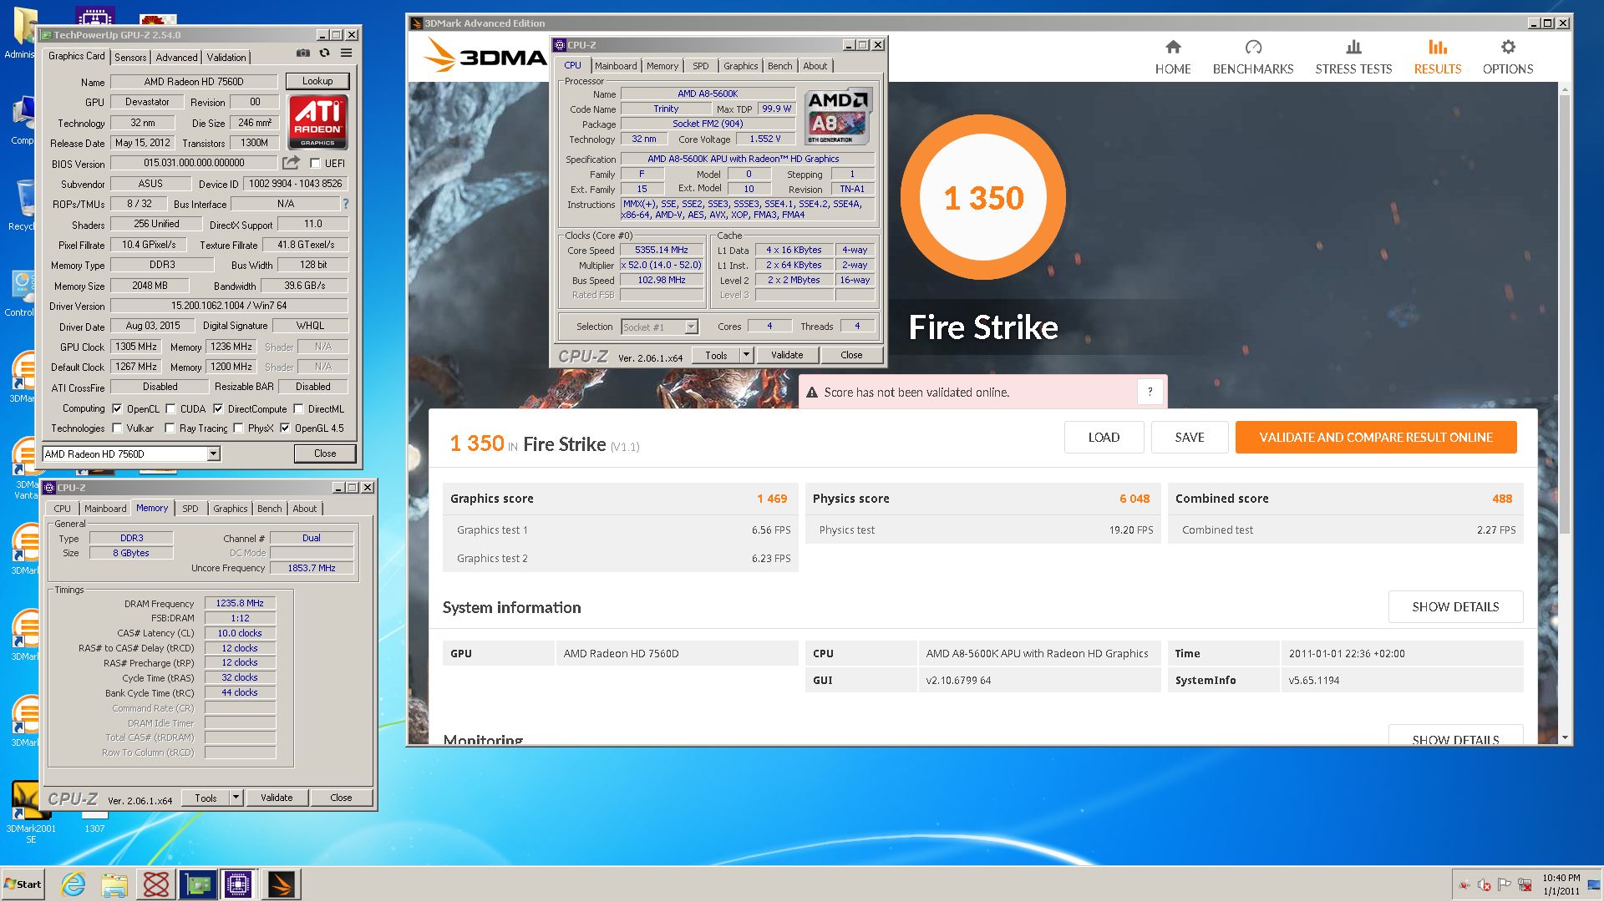Open the Tools dropdown arrow in the CPU-Z CPU window

(746, 355)
